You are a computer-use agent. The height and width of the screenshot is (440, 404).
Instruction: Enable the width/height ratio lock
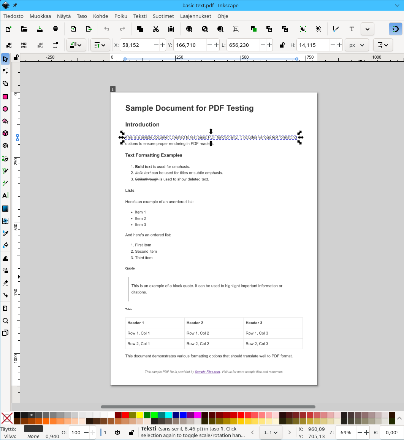(282, 45)
